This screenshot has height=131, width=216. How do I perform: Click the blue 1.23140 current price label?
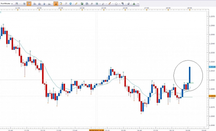click(x=212, y=67)
